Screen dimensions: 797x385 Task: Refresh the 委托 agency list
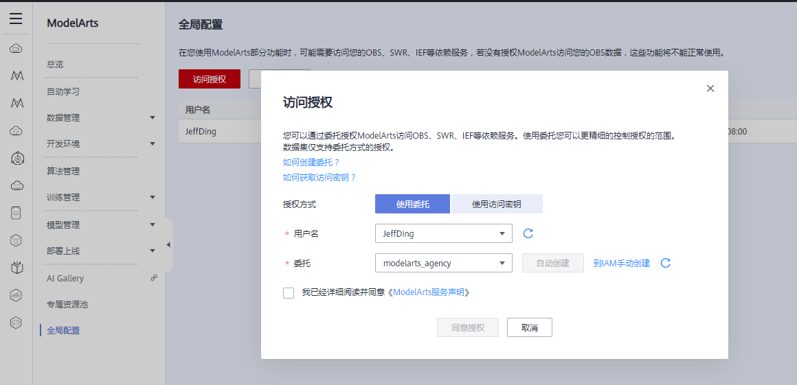[x=665, y=263]
